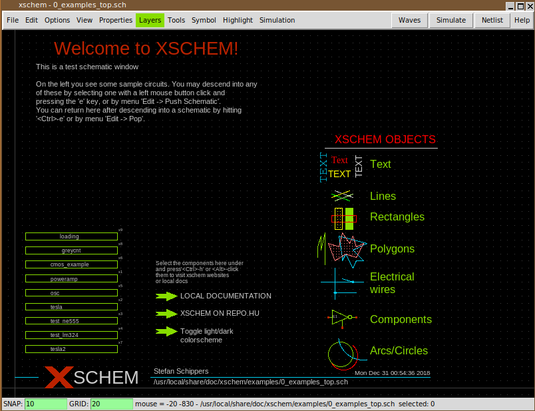The width and height of the screenshot is (535, 411).
Task: Select the rectangles sample graphic
Action: pos(343,218)
